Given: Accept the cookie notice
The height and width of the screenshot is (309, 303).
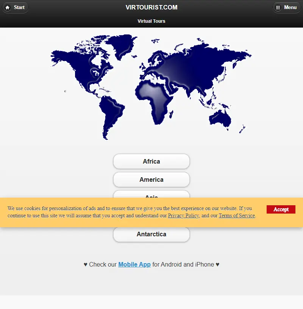Looking at the screenshot, I should [x=281, y=209].
